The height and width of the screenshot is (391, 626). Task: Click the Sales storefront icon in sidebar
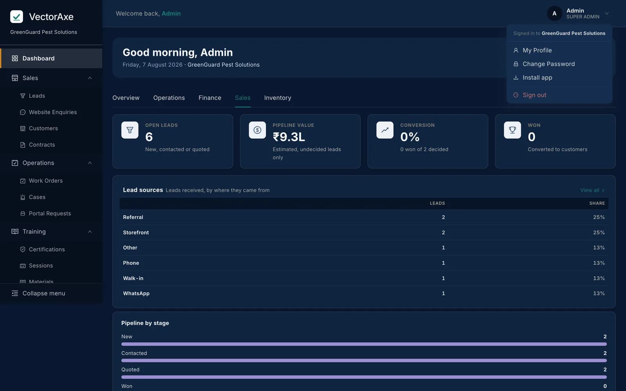pos(15,78)
